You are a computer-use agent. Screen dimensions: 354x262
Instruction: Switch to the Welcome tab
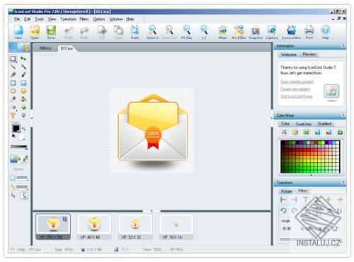pyautogui.click(x=288, y=55)
